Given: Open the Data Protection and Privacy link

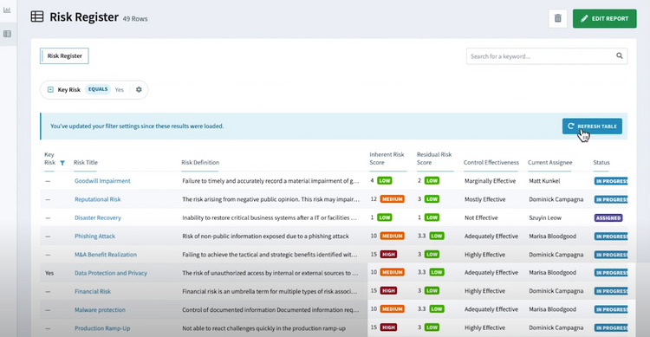Looking at the screenshot, I should (111, 273).
